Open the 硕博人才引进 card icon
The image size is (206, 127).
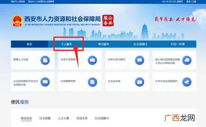[x=45, y=60]
